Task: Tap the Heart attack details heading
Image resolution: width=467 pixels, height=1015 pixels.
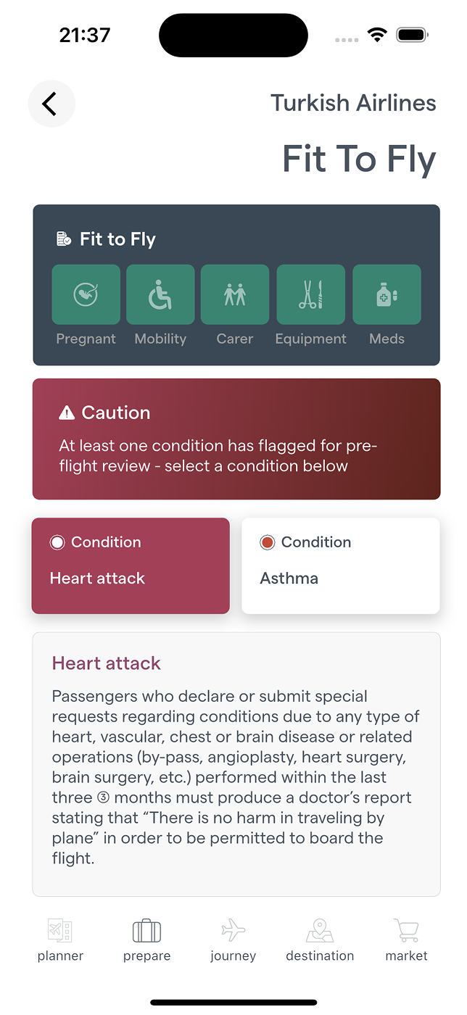Action: click(107, 663)
